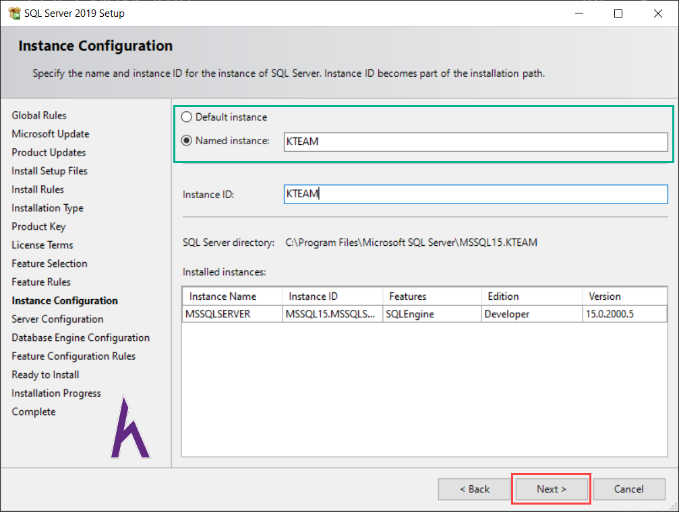Screen dimensions: 679x512
Task: Open Install Rules step in sidebar
Action: click(38, 189)
